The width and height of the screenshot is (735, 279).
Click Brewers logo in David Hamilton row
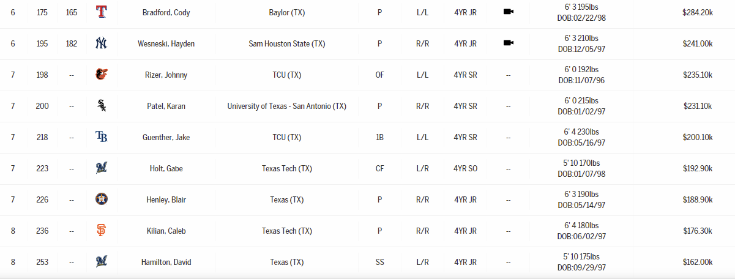coord(101,262)
